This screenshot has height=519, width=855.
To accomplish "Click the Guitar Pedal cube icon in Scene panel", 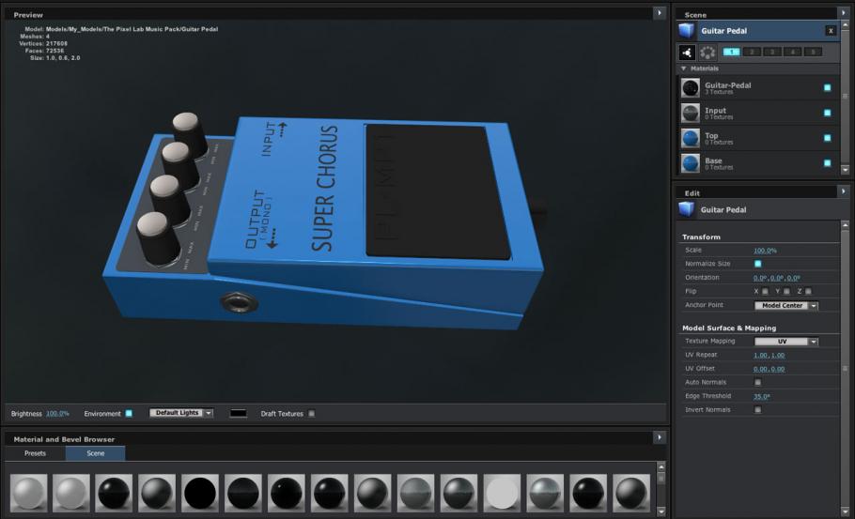I will click(687, 30).
